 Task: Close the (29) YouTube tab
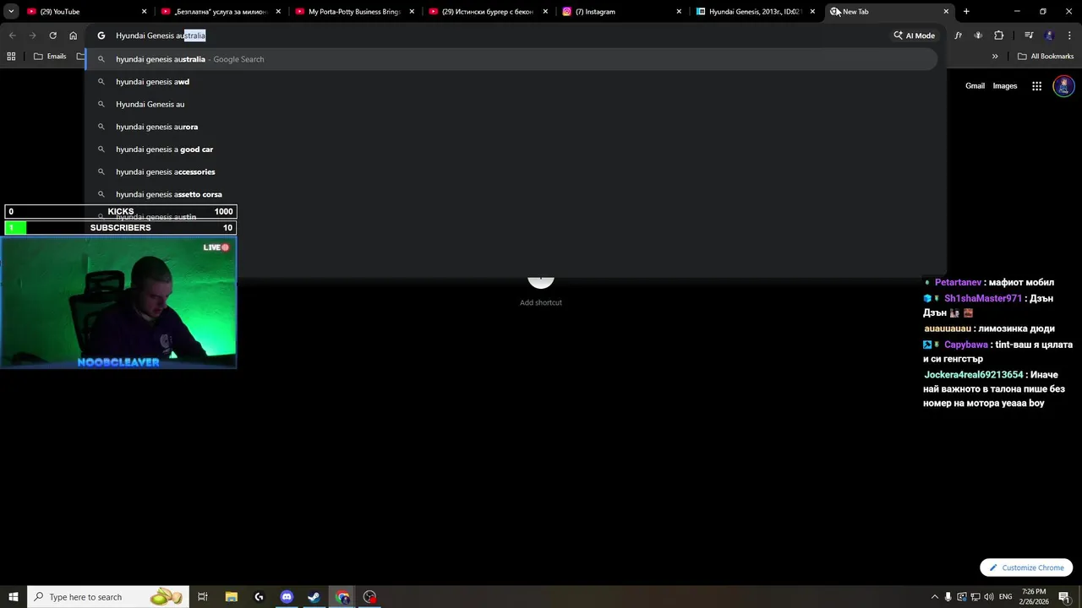[144, 12]
